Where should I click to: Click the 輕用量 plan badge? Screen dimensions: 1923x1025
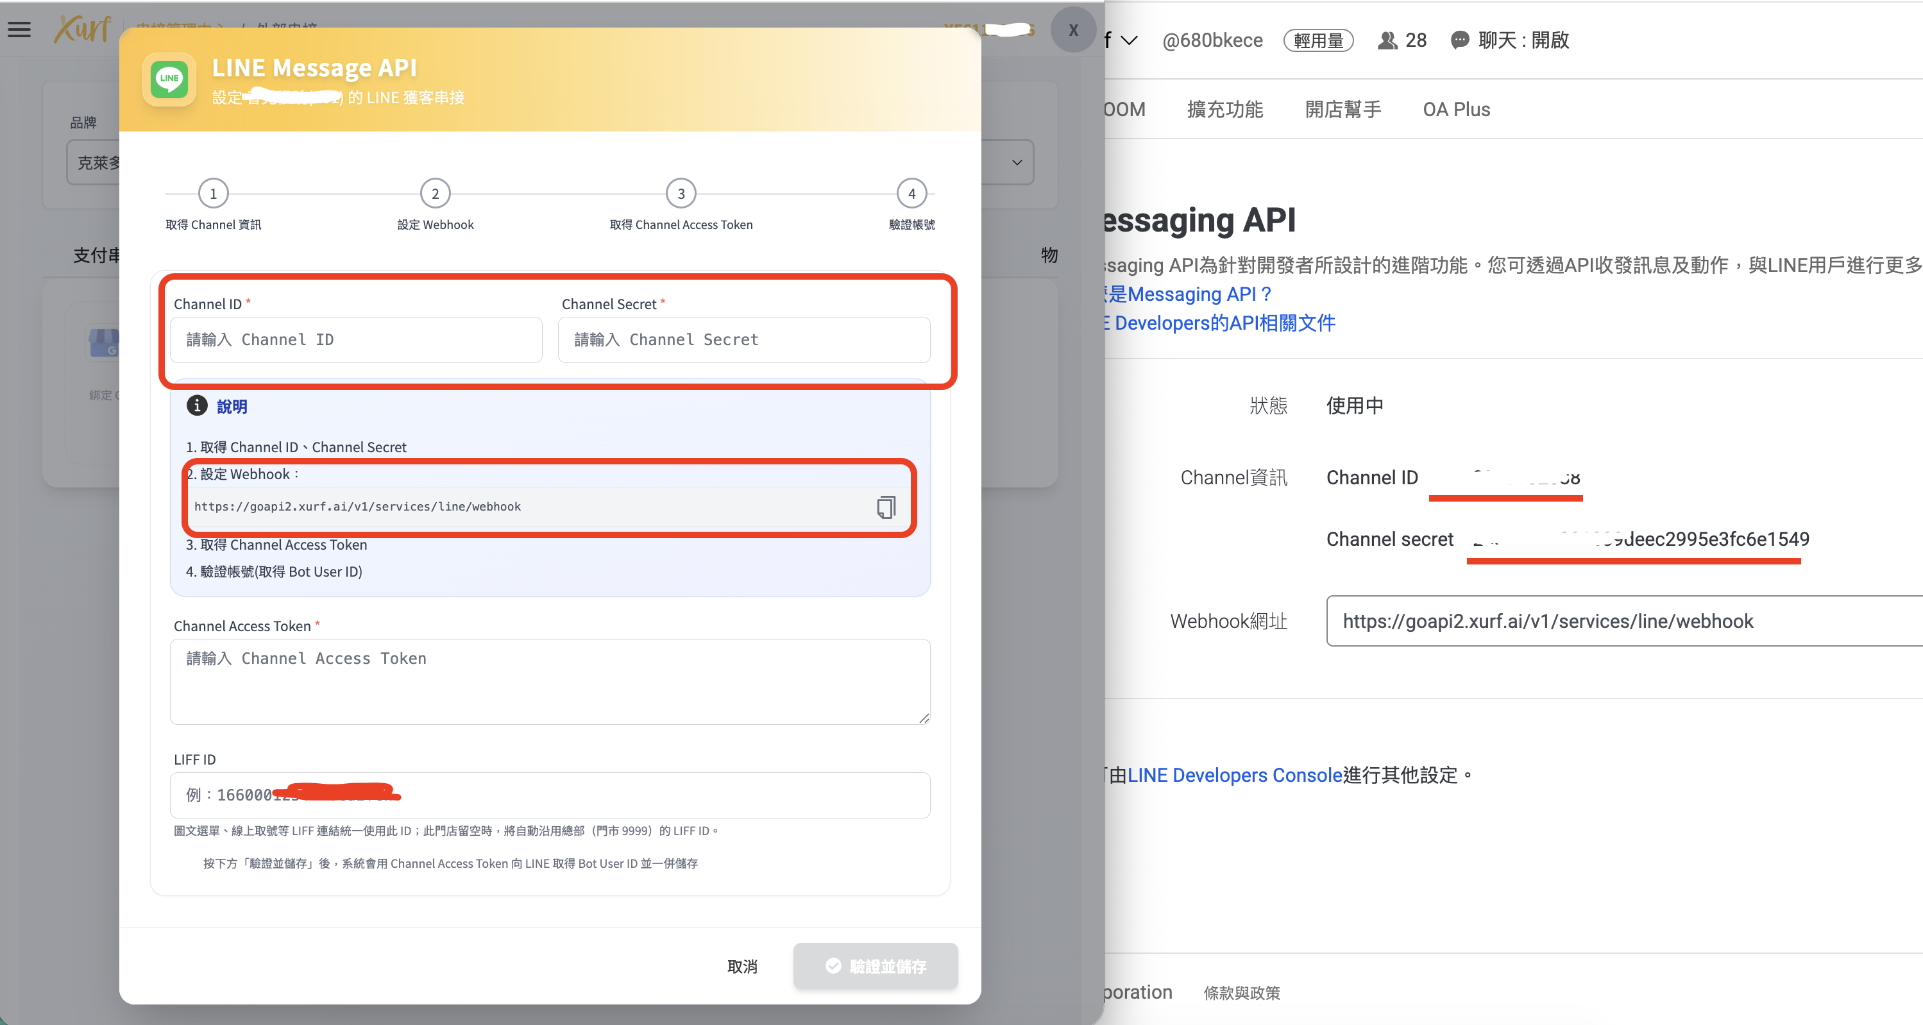coord(1318,40)
